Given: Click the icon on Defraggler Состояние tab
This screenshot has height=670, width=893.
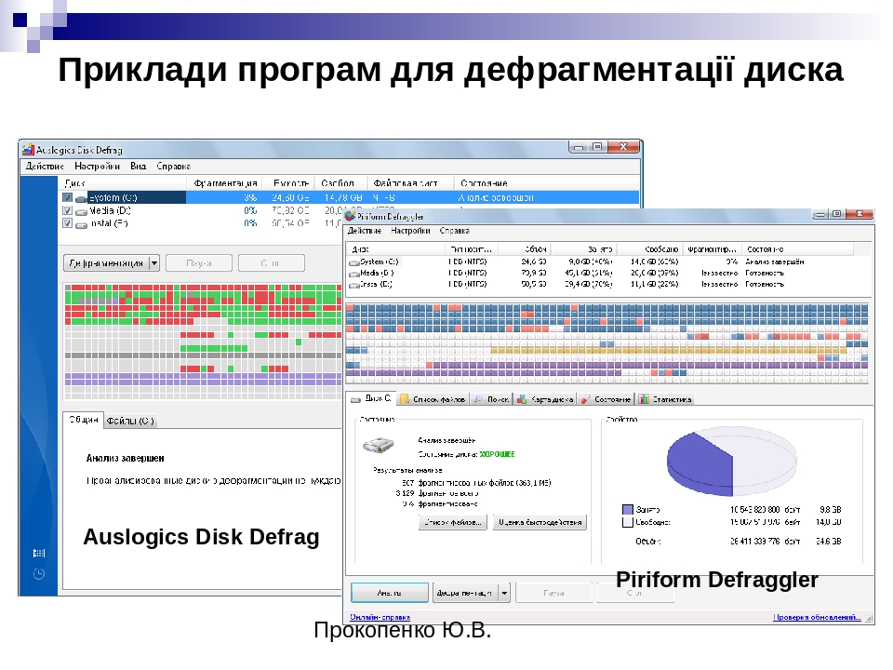Looking at the screenshot, I should (x=585, y=399).
